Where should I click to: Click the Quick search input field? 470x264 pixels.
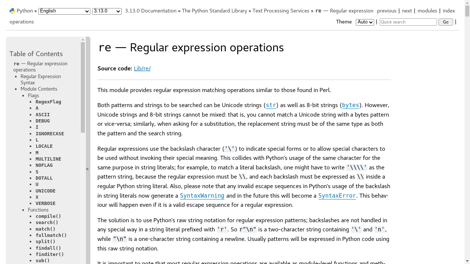pyautogui.click(x=408, y=22)
